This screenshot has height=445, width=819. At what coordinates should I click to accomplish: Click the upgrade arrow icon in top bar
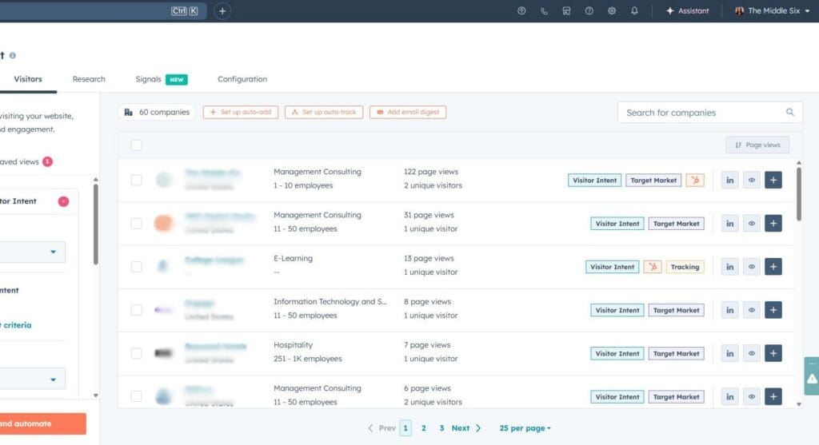coord(521,10)
